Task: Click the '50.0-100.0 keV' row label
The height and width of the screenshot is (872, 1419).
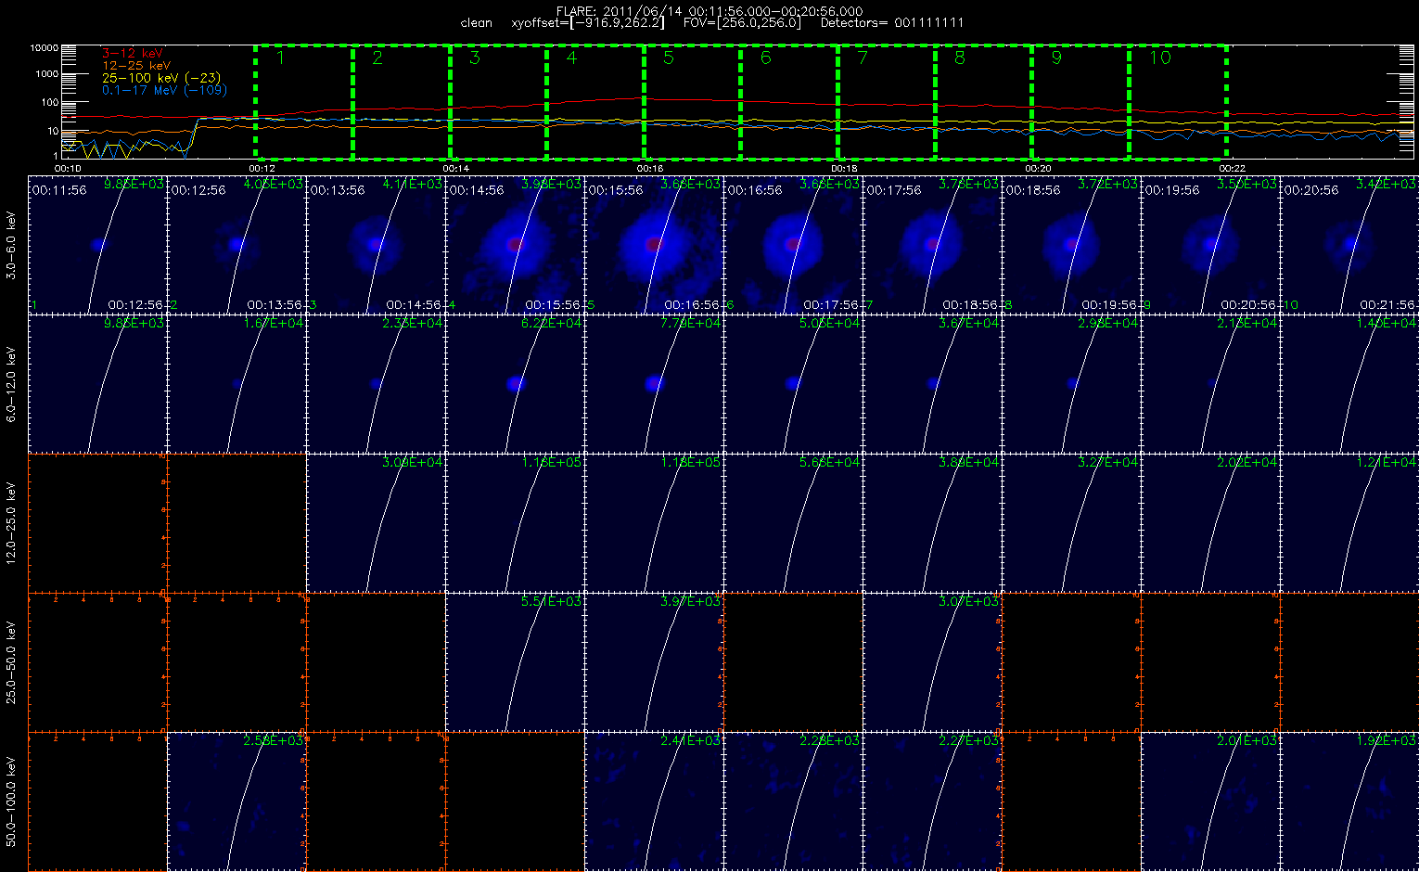Action: (x=11, y=801)
